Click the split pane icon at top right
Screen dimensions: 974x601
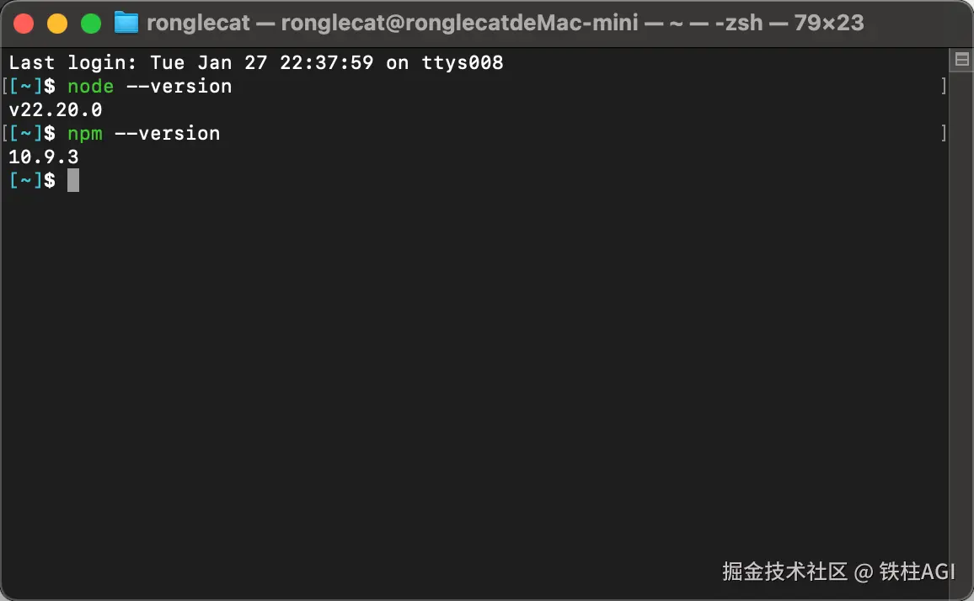961,61
